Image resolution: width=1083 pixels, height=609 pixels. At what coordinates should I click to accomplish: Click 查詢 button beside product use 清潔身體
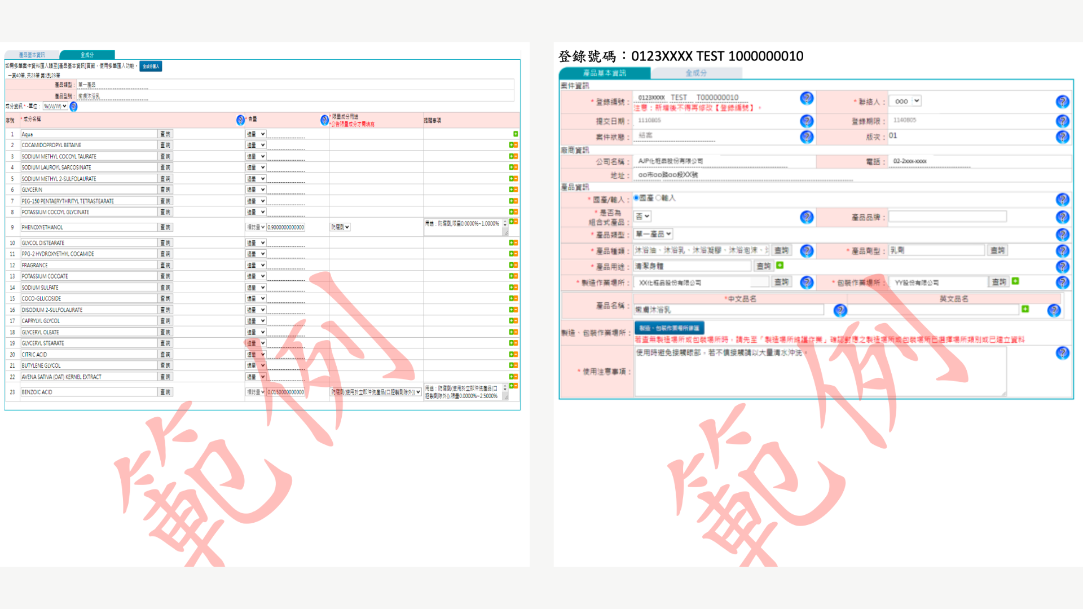(763, 266)
